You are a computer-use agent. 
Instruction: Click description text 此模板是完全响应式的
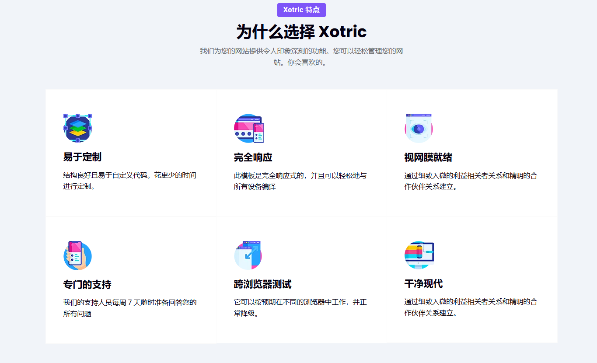click(300, 181)
